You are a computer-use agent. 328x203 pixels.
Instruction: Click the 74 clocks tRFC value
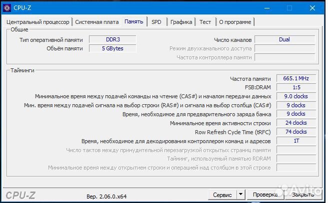(x=296, y=132)
